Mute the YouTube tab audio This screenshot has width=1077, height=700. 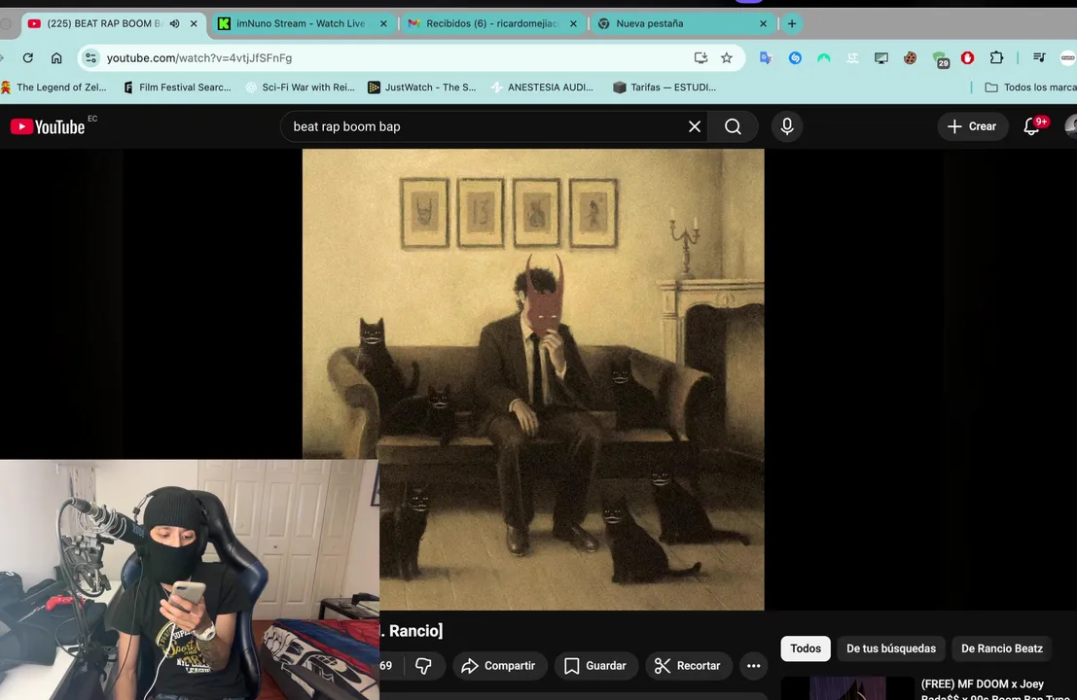[x=174, y=23]
